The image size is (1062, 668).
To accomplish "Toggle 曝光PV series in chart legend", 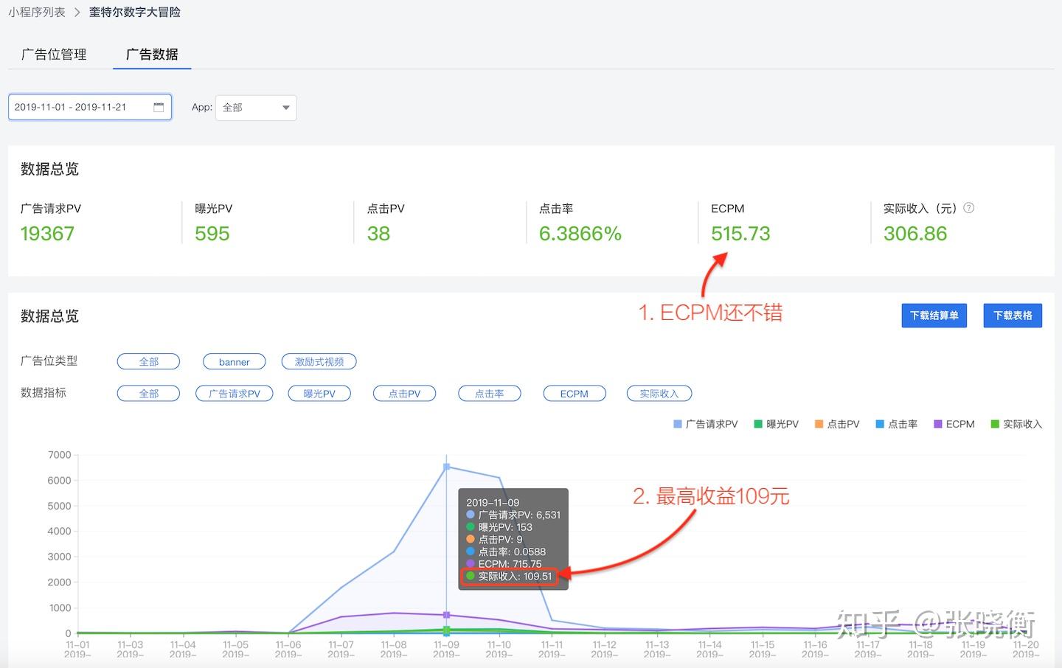I will [777, 424].
